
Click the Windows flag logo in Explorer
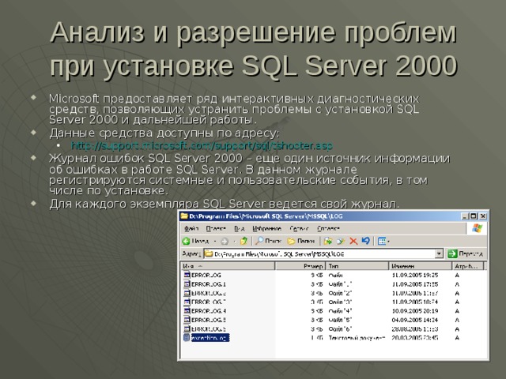pyautogui.click(x=477, y=228)
